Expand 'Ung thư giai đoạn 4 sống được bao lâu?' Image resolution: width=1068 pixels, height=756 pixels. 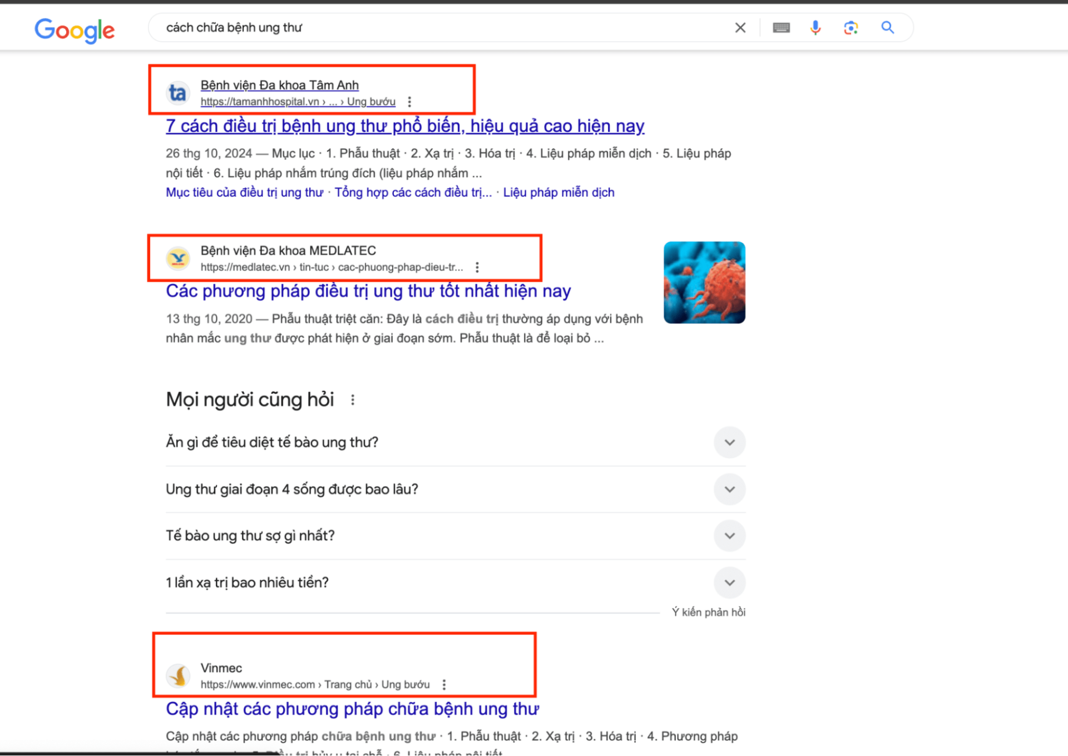(456, 490)
